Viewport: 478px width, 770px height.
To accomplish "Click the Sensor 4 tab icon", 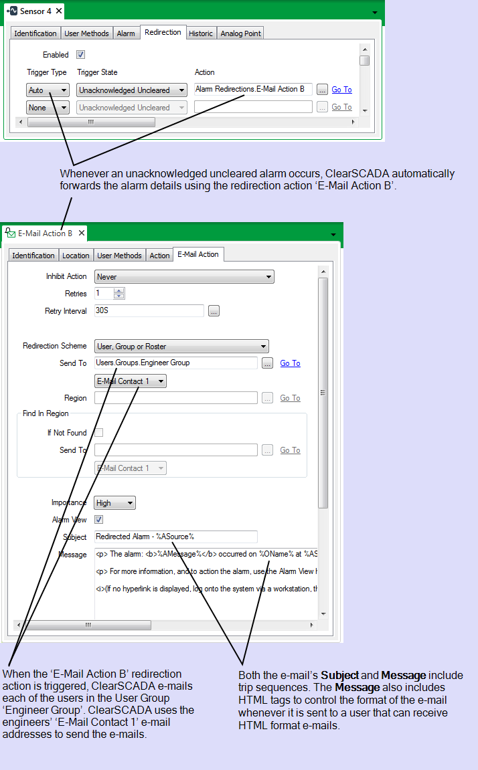I will pyautogui.click(x=11, y=10).
